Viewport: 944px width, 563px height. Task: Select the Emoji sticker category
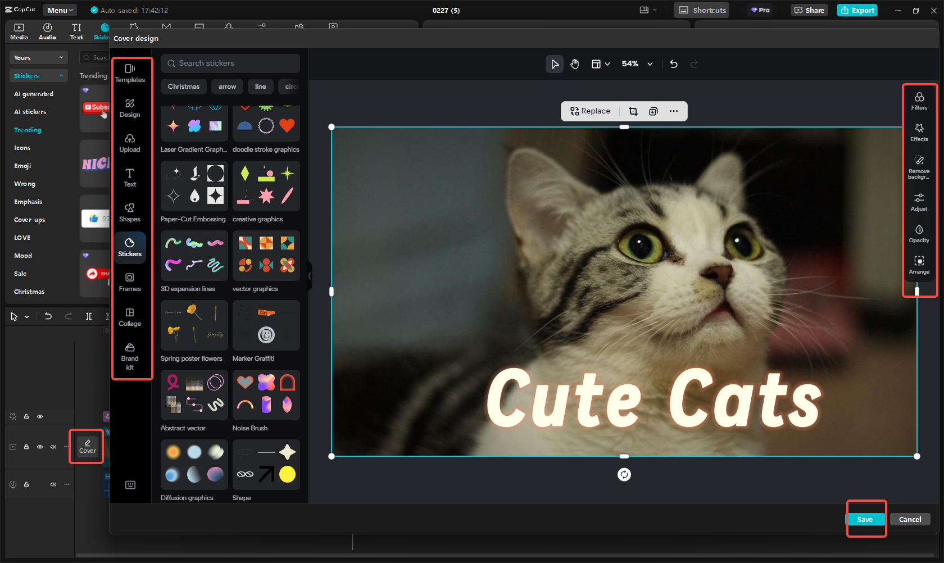[22, 165]
